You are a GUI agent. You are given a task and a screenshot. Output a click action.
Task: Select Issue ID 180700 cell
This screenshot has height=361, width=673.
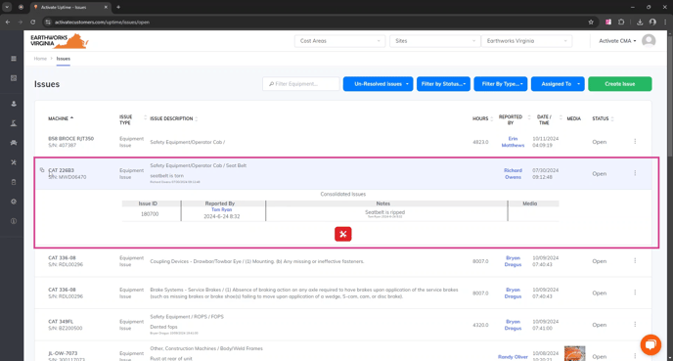[x=150, y=214]
